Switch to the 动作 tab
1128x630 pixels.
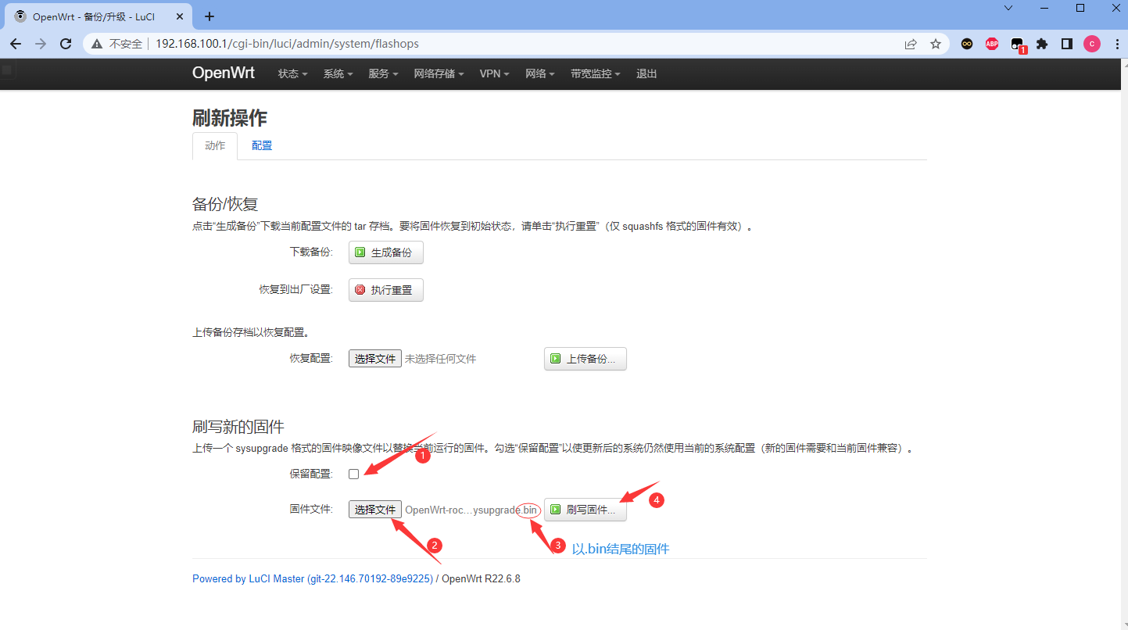tap(215, 145)
